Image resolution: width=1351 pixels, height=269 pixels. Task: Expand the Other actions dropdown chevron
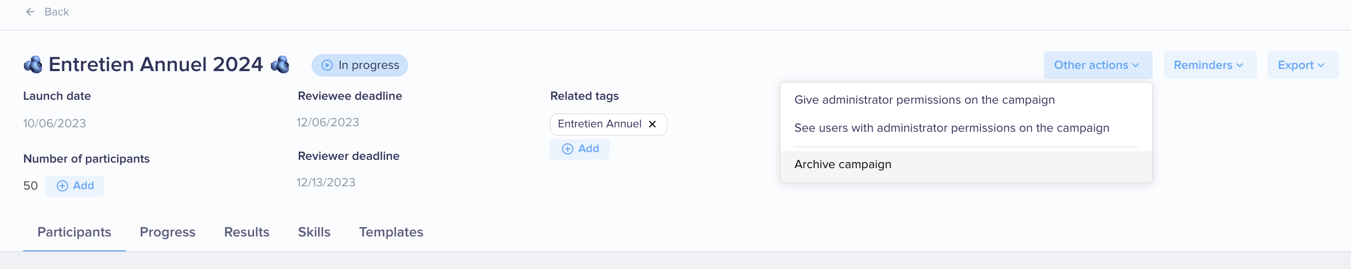coord(1136,65)
